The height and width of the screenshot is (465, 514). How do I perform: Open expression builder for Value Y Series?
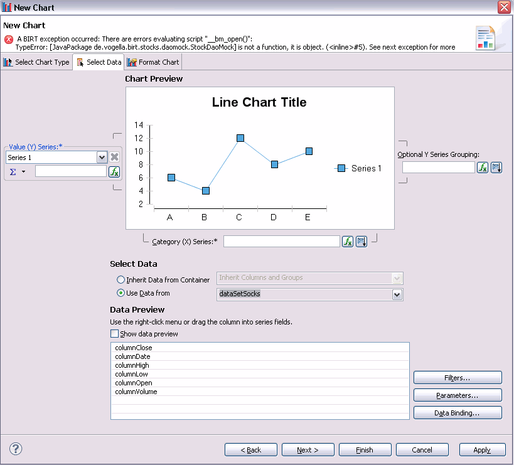click(114, 172)
